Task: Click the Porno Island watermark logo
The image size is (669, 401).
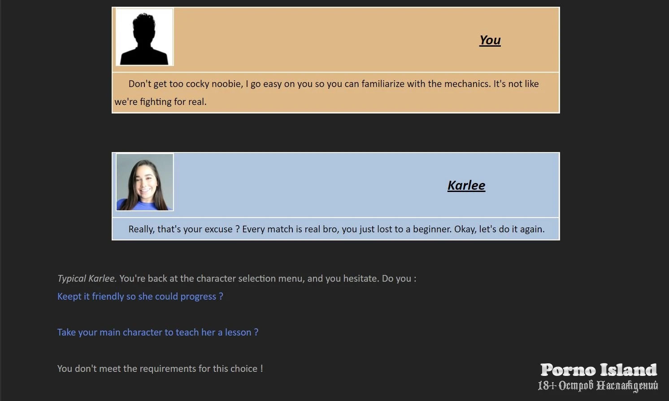Action: click(598, 370)
